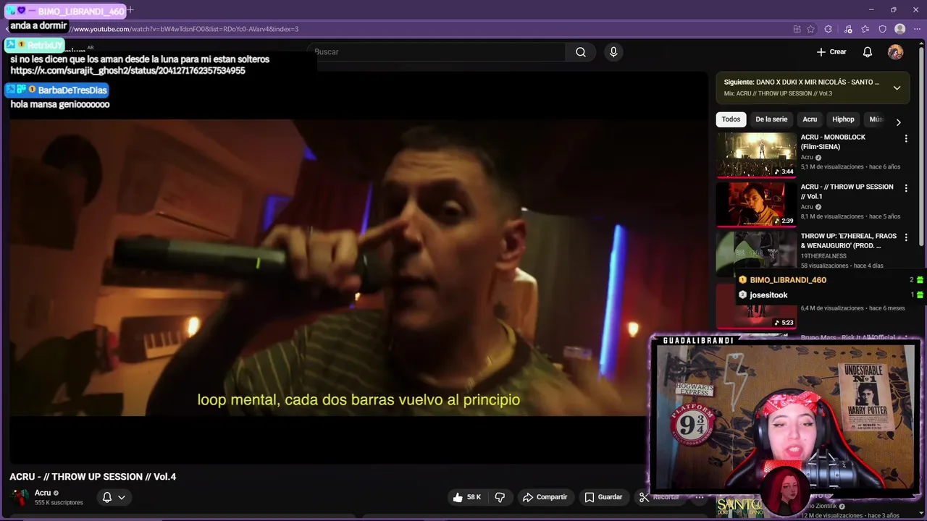Viewport: 927px width, 521px height.
Task: Like the video with 58 K likes
Action: click(x=467, y=497)
